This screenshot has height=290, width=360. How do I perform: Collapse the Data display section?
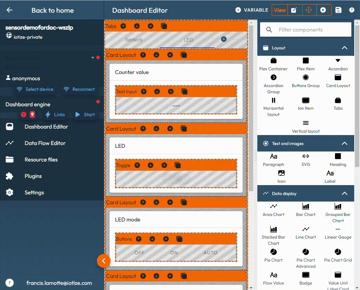click(x=345, y=194)
